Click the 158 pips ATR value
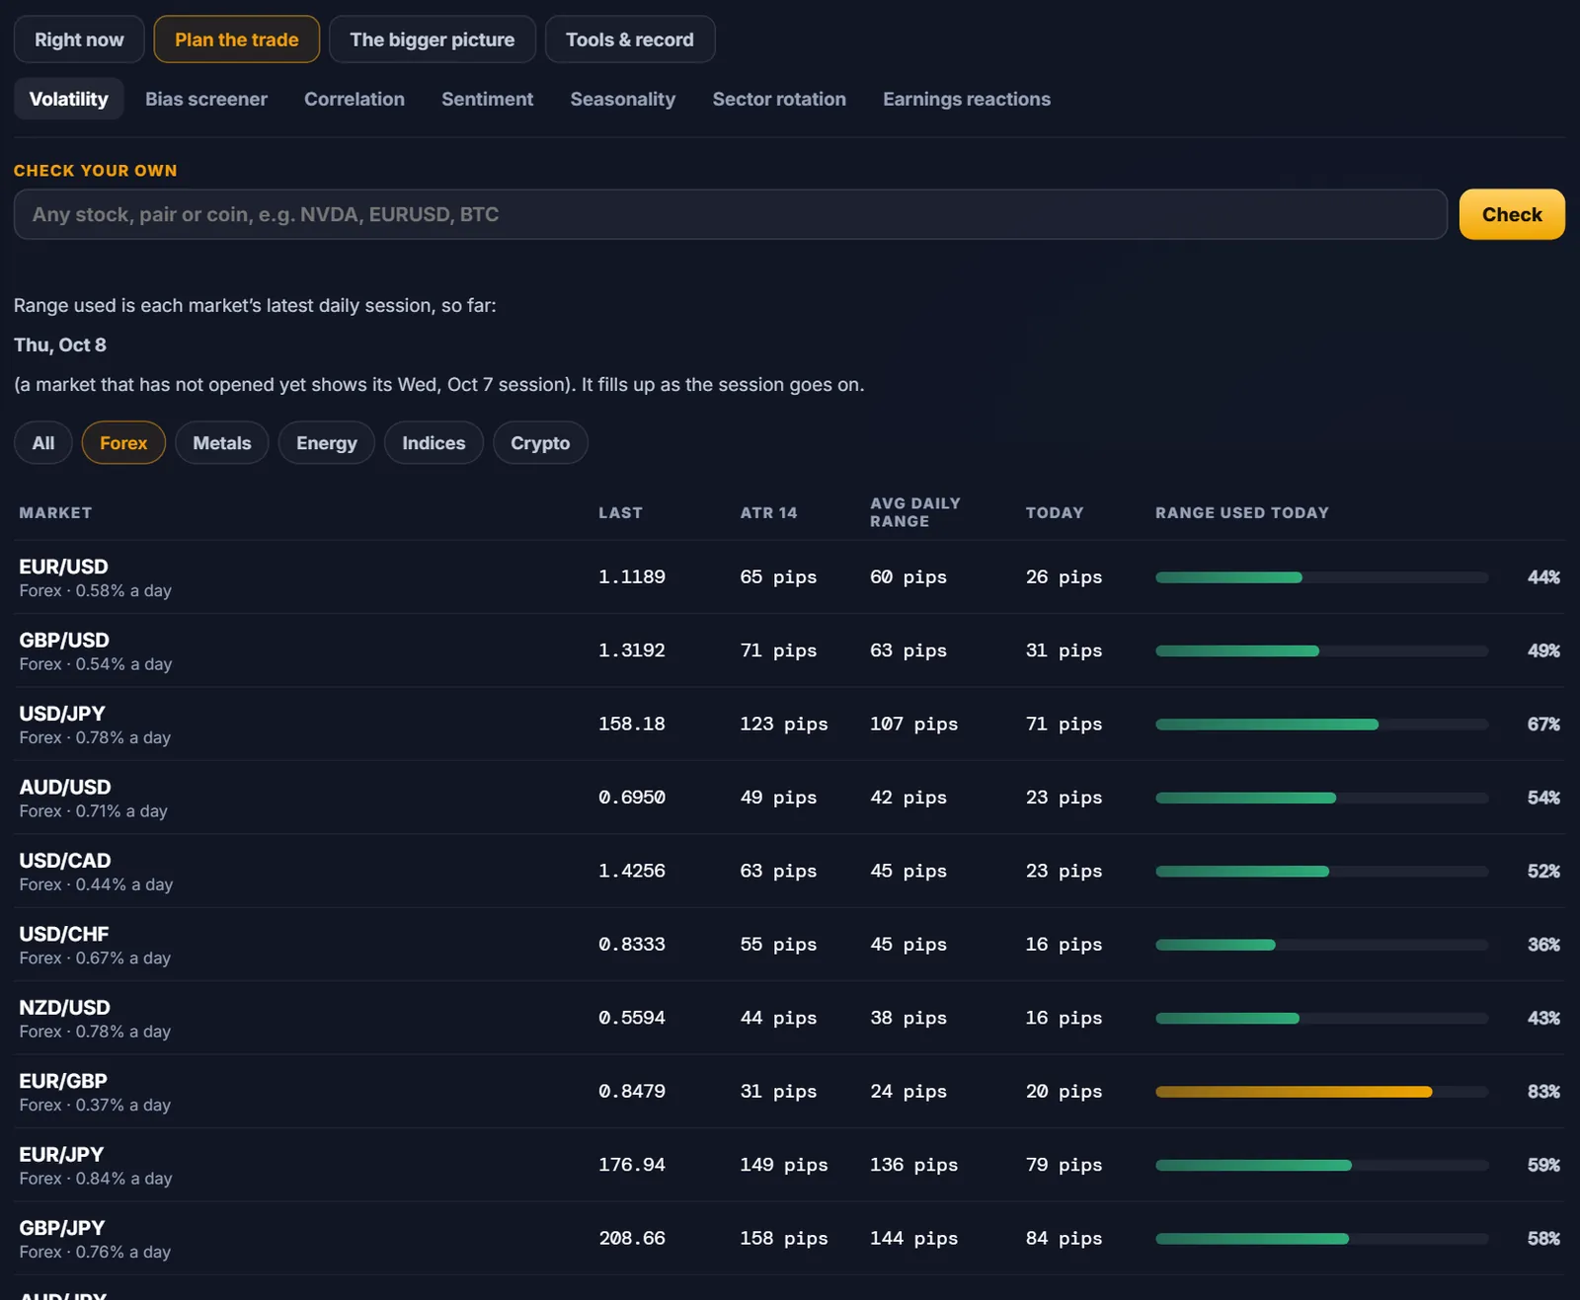1580x1300 pixels. click(784, 1239)
